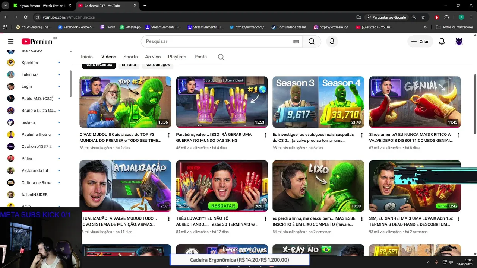Screen dimensions: 477x268
Task: Click the magnifier search submit button
Action: [312, 41]
